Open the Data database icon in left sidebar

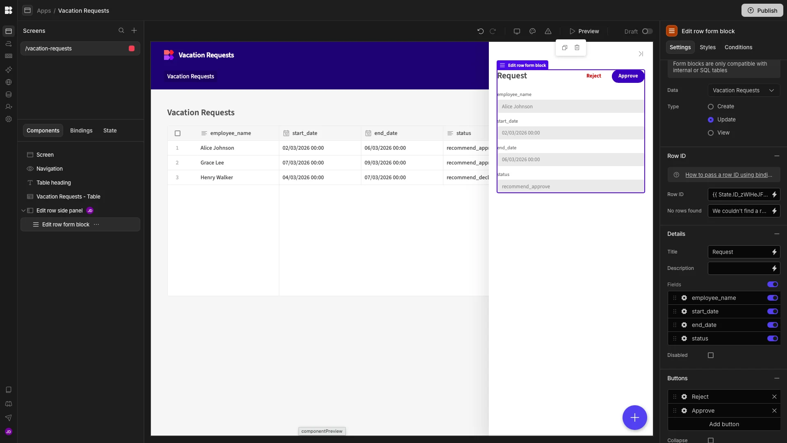tap(9, 94)
